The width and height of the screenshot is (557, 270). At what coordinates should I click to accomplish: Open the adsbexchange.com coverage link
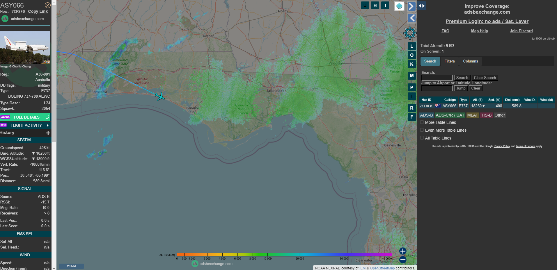487,12
